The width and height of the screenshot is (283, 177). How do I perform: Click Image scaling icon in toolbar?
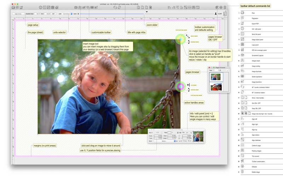pos(84,7)
